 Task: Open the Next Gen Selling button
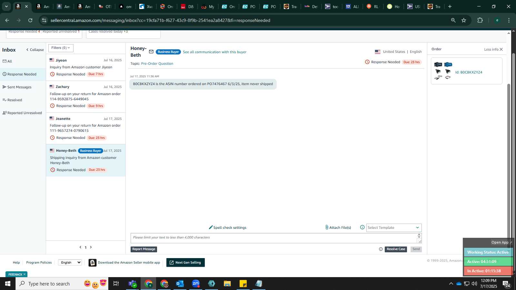pos(185,263)
